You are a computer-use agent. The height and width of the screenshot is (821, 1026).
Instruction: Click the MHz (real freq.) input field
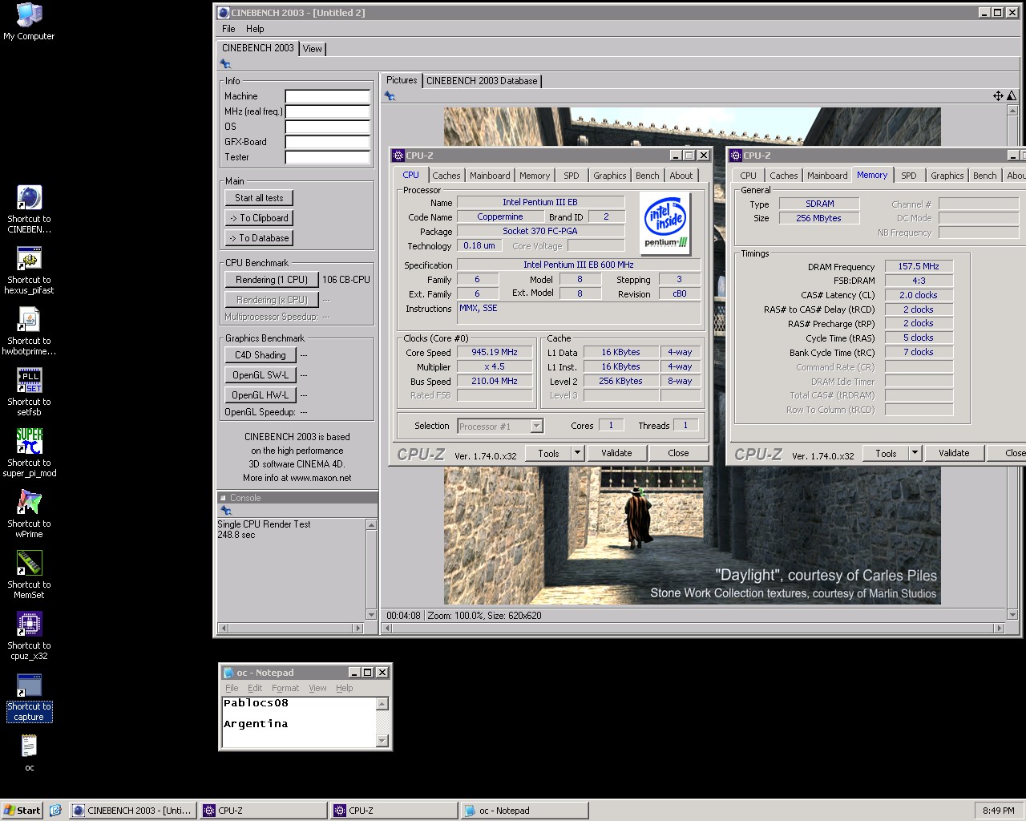click(328, 111)
